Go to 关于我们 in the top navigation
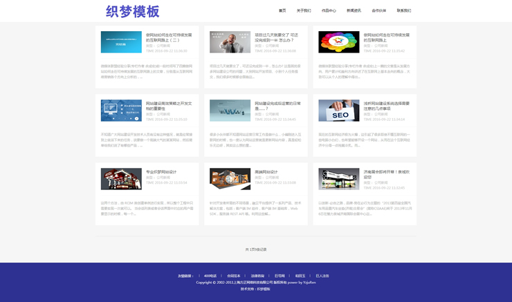512x302 pixels. pos(304,10)
